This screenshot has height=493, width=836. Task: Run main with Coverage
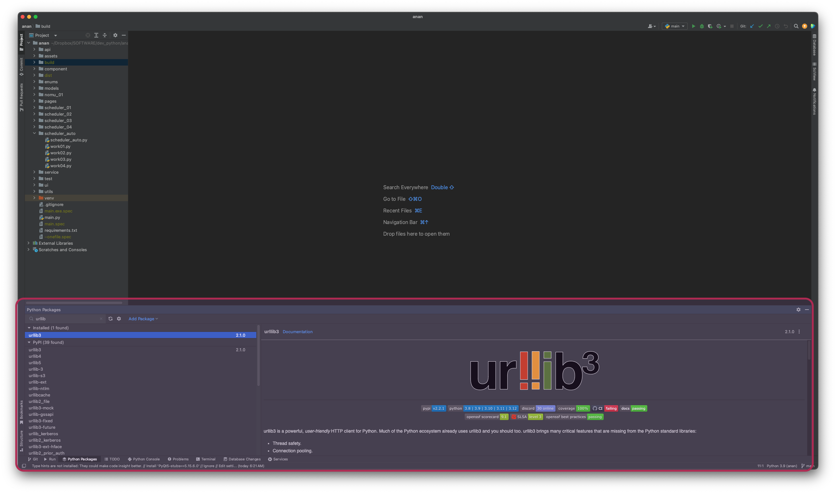point(710,26)
